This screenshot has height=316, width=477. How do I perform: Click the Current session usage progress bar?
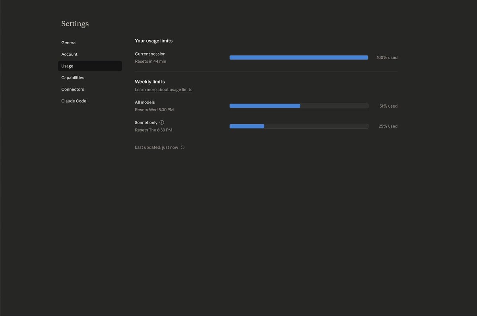pos(299,58)
